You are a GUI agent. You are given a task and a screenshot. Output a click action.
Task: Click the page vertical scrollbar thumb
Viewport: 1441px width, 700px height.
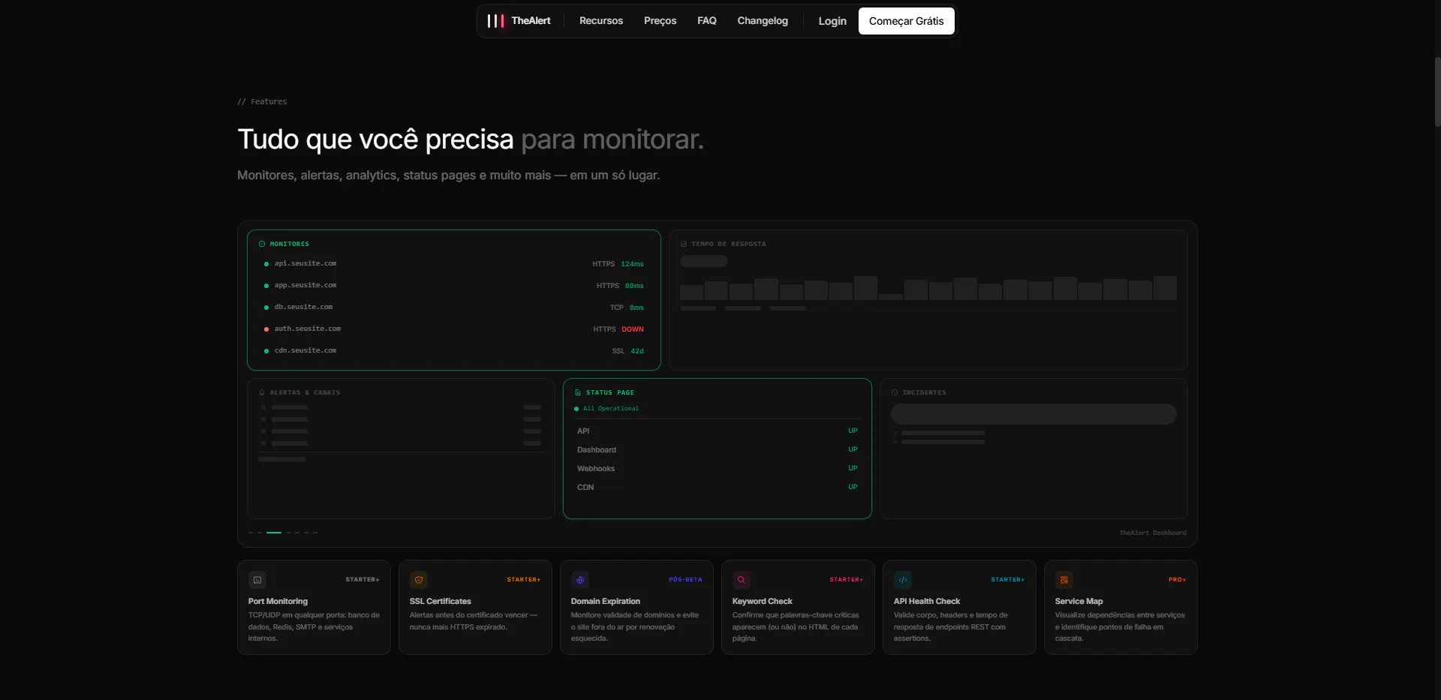point(1437,92)
